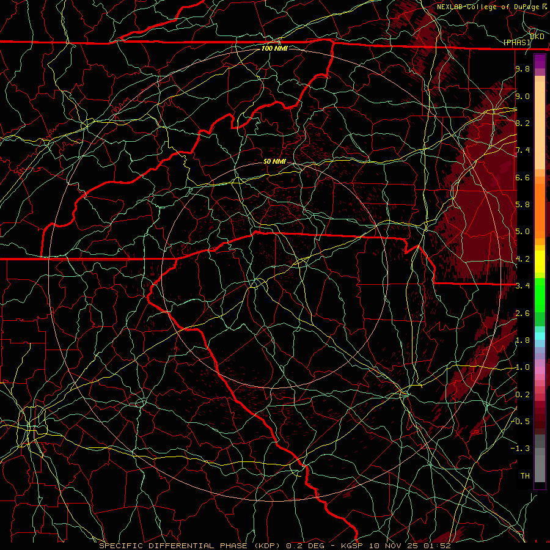550x550 pixels.
Task: Click the "50 NMI" range ring label
Action: (274, 161)
